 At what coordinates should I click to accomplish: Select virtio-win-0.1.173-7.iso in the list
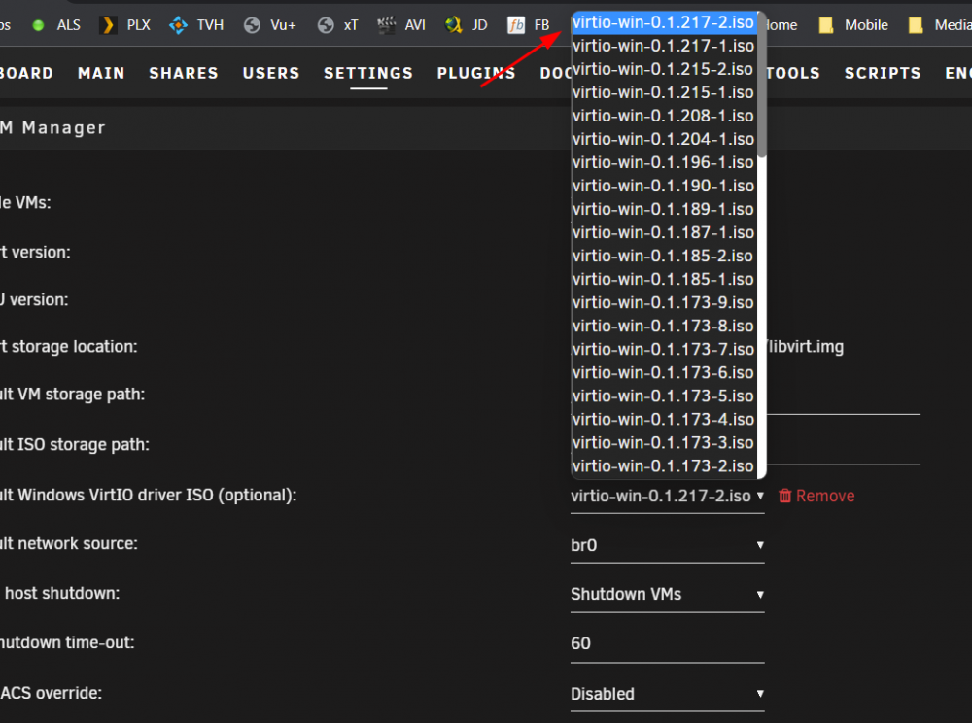[663, 350]
